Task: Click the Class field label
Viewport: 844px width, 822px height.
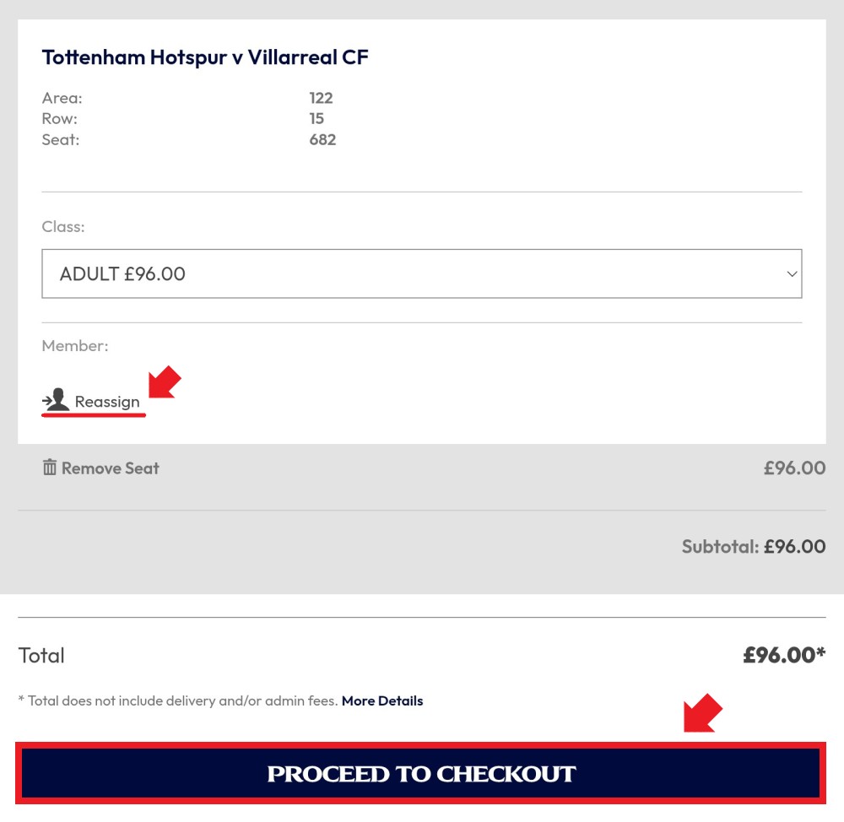Action: coord(63,227)
